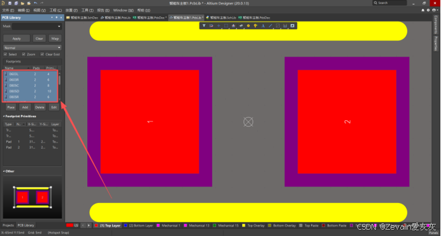The image size is (441, 236).
Task: Open settings via the gear icon
Action: [x=428, y=10]
